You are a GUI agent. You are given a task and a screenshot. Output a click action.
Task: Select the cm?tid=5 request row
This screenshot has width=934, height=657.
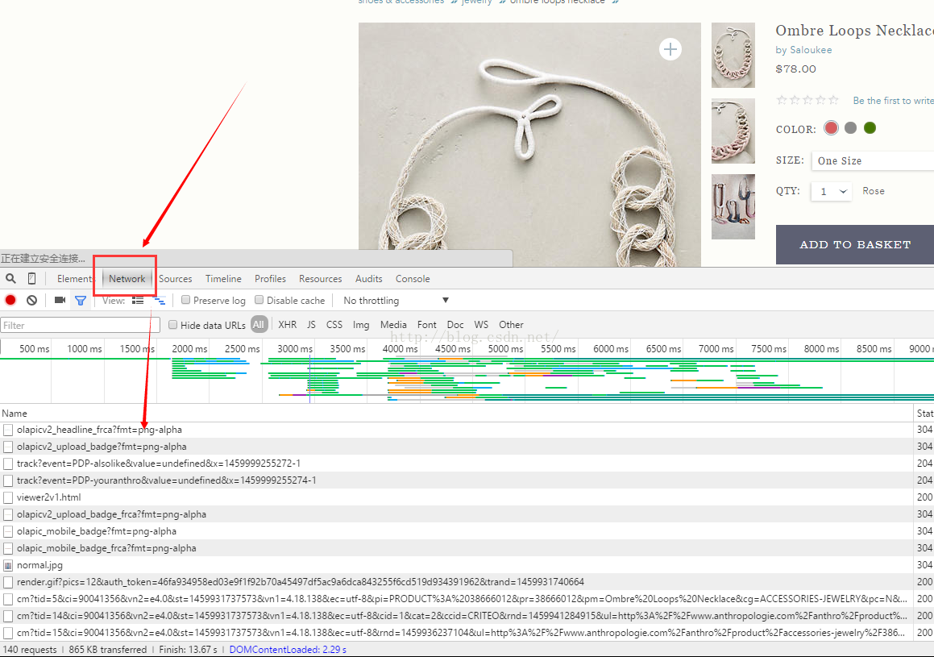point(456,599)
